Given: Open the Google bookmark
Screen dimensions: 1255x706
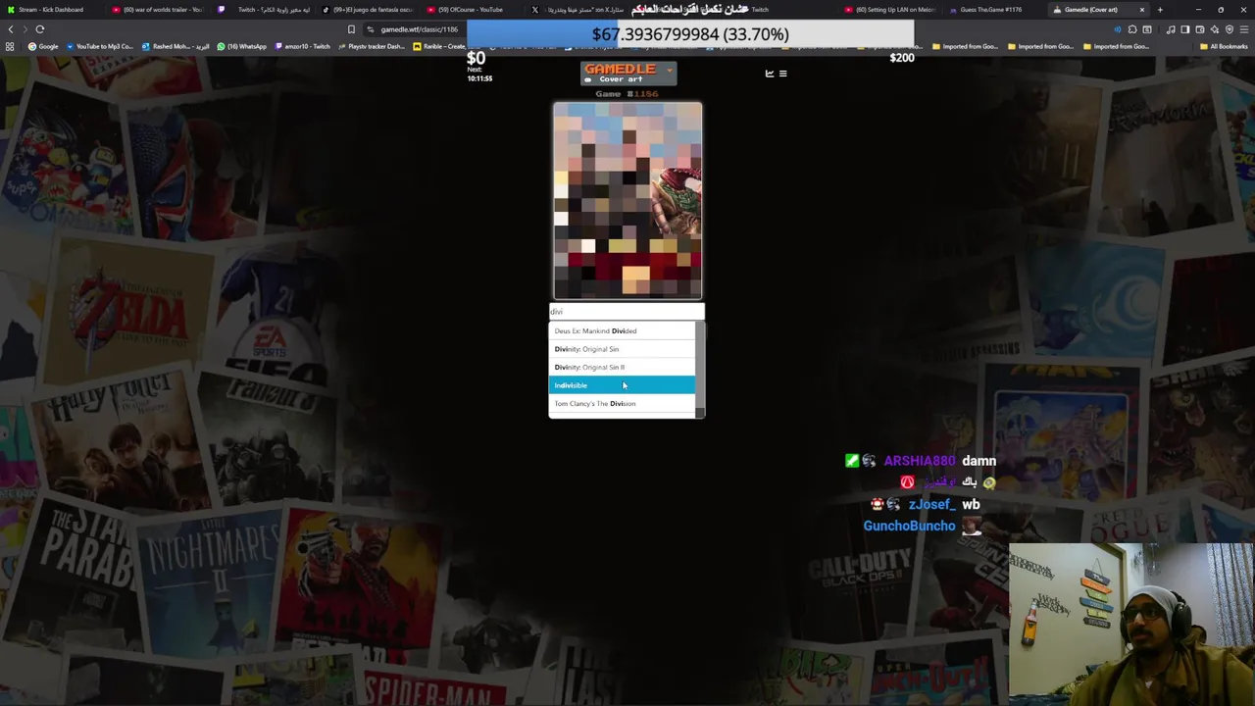Looking at the screenshot, I should (43, 46).
